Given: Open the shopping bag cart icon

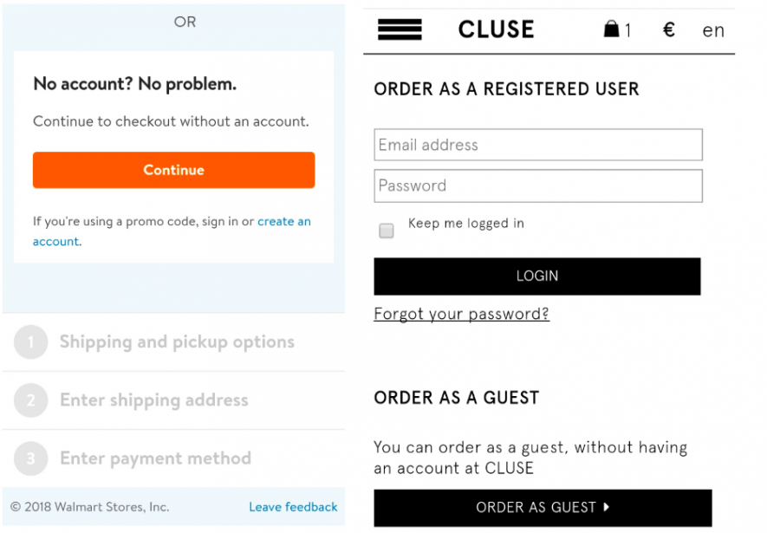Looking at the screenshot, I should (x=611, y=29).
